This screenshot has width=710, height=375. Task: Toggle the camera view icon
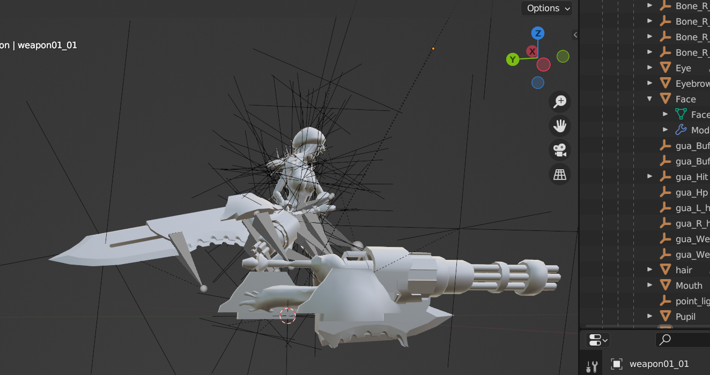coord(560,150)
